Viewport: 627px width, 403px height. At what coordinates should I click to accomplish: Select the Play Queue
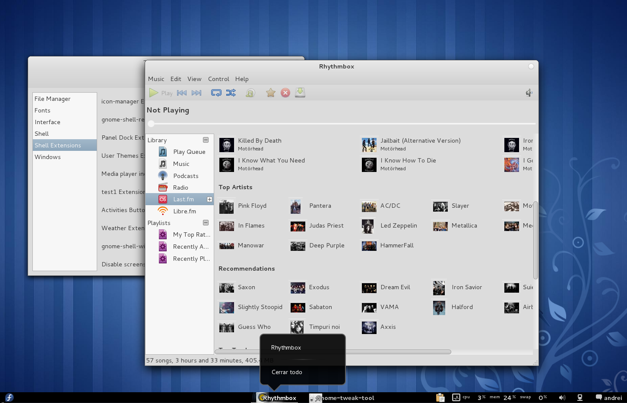(x=190, y=151)
